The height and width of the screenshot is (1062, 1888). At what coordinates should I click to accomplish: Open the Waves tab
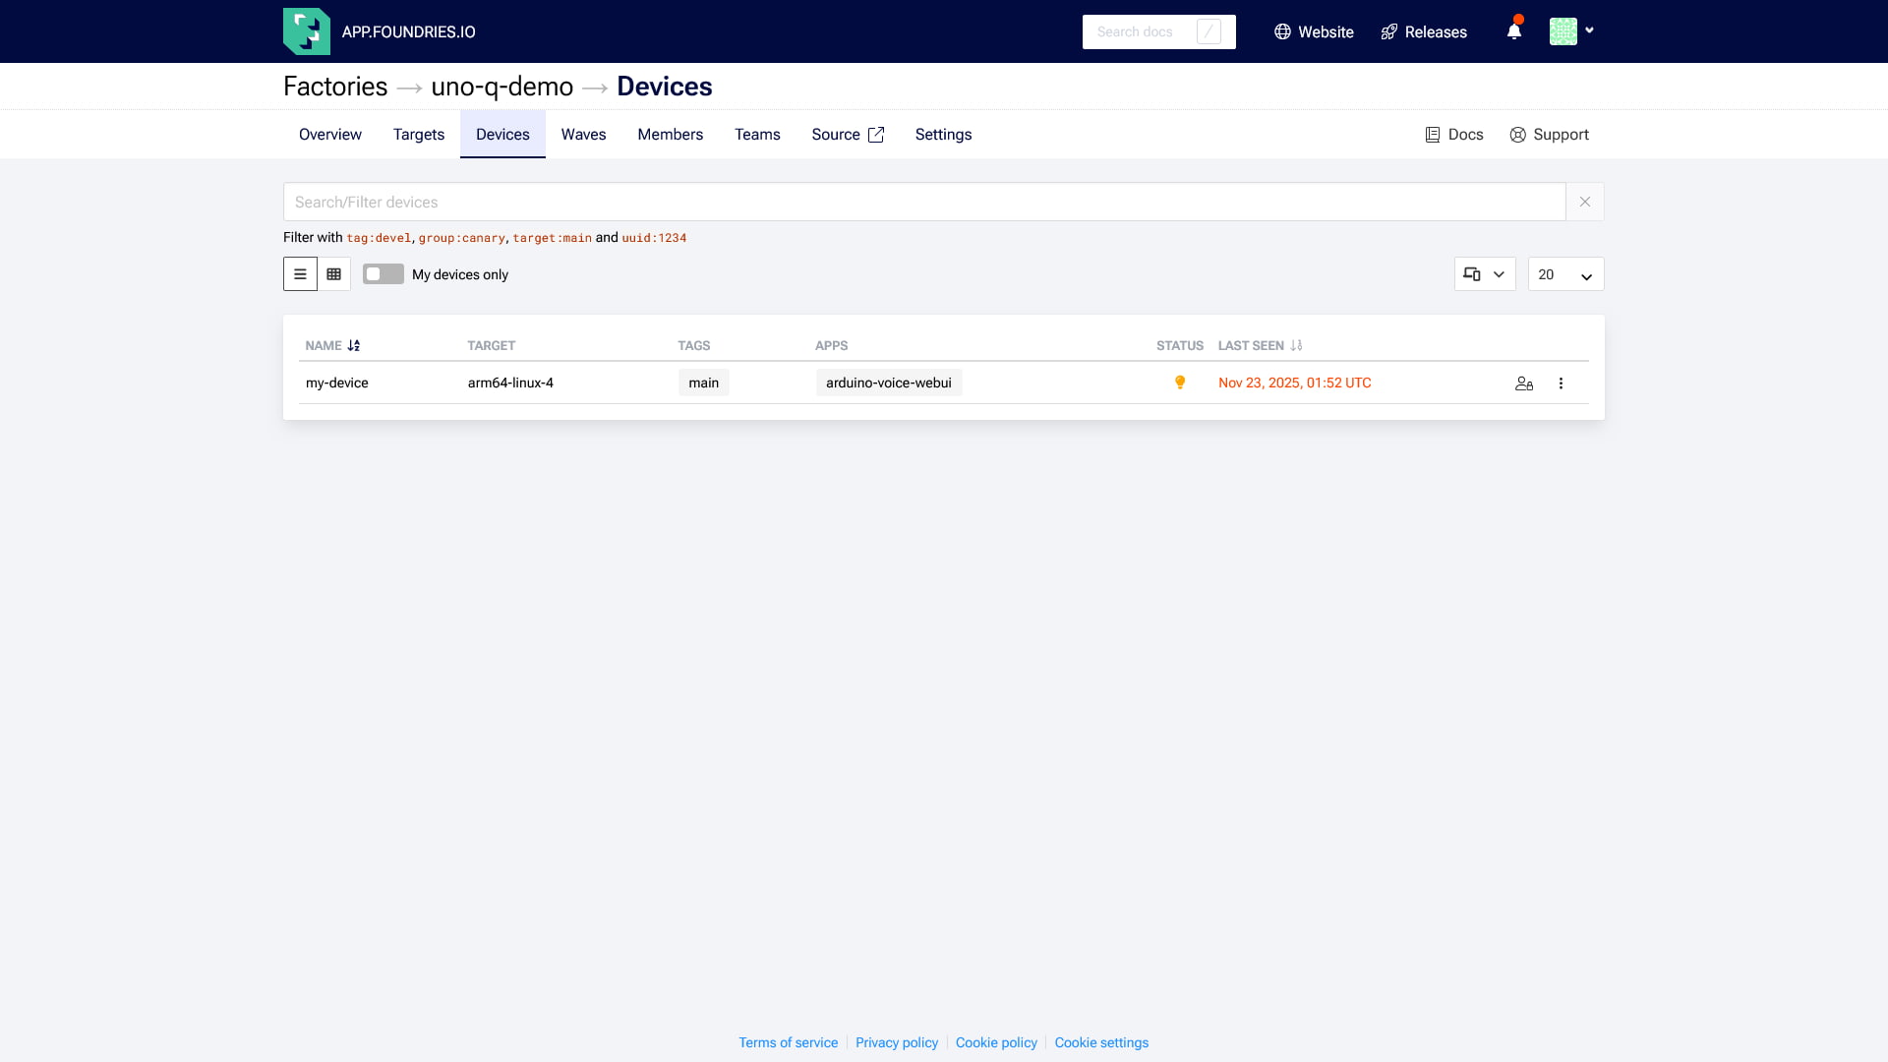click(x=583, y=134)
